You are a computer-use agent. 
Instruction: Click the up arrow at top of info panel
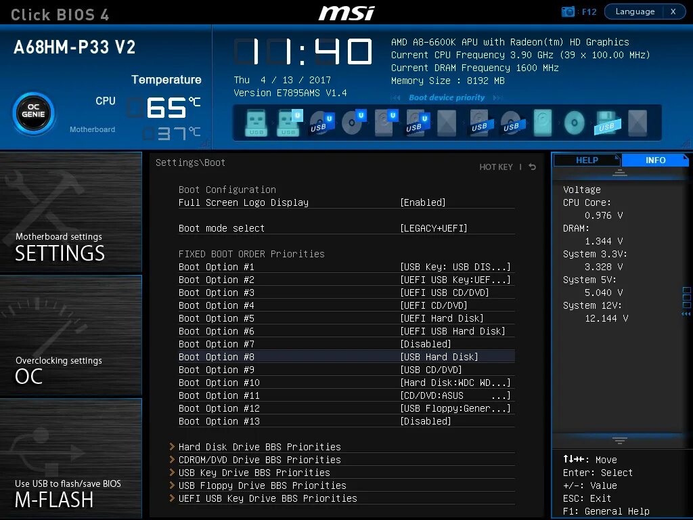pyautogui.click(x=620, y=173)
